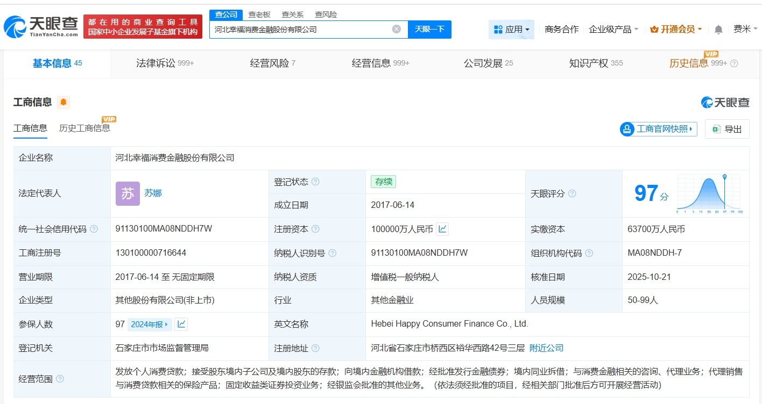762x404 pixels.
Task: Click the help icon beside 组织机构代码
Action: [589, 253]
